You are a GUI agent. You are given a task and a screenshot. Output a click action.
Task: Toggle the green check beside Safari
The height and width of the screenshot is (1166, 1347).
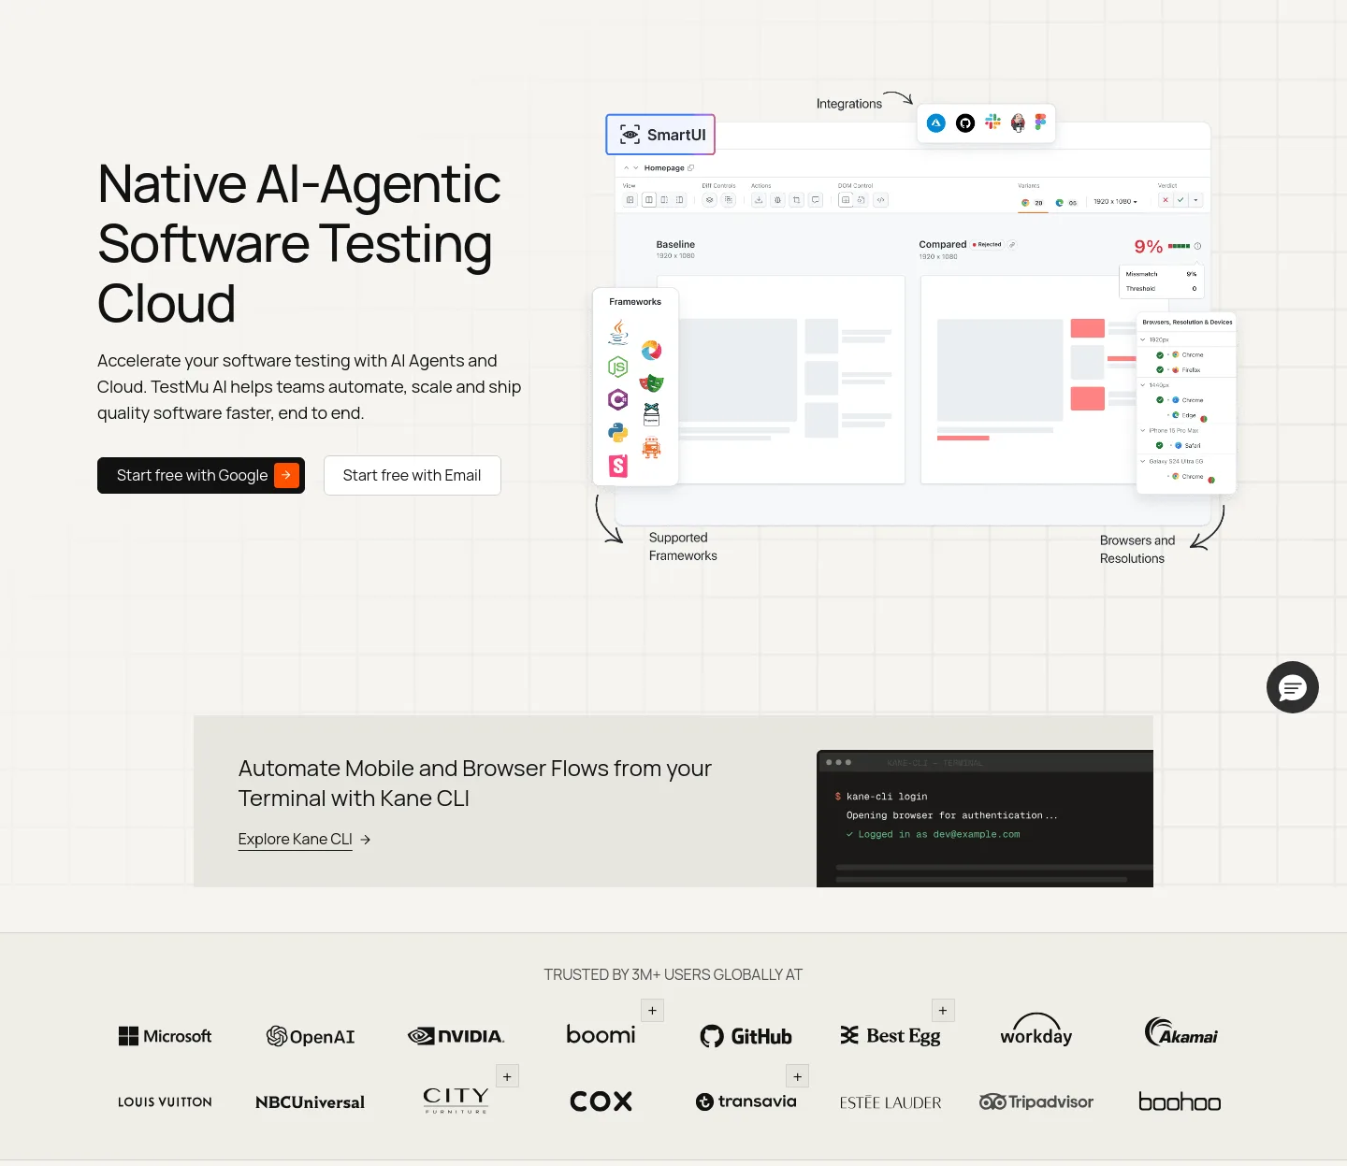1160,446
